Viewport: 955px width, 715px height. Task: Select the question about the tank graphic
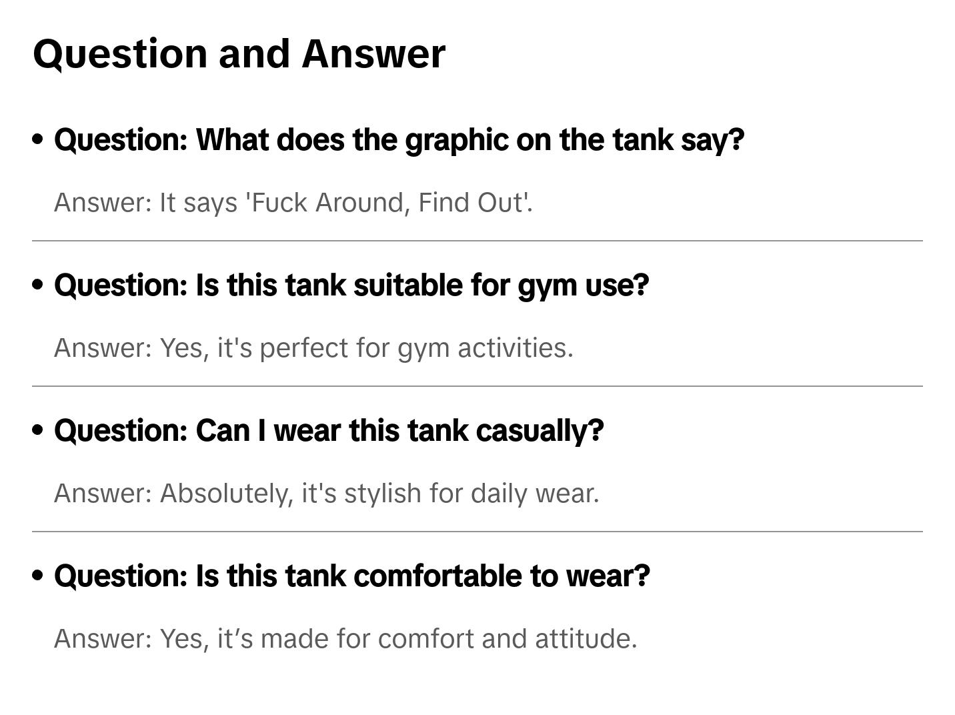[399, 140]
